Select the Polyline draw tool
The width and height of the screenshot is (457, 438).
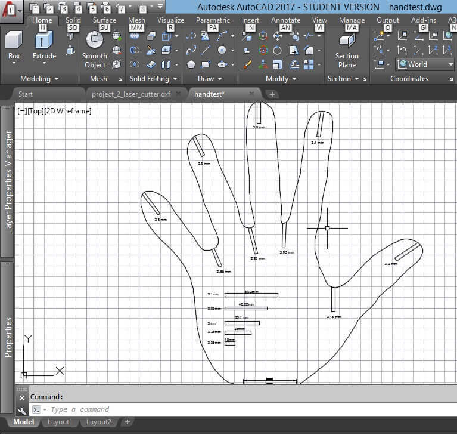click(x=191, y=36)
